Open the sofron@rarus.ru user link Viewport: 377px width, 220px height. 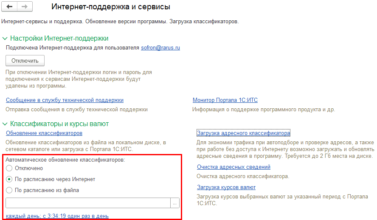(160, 48)
